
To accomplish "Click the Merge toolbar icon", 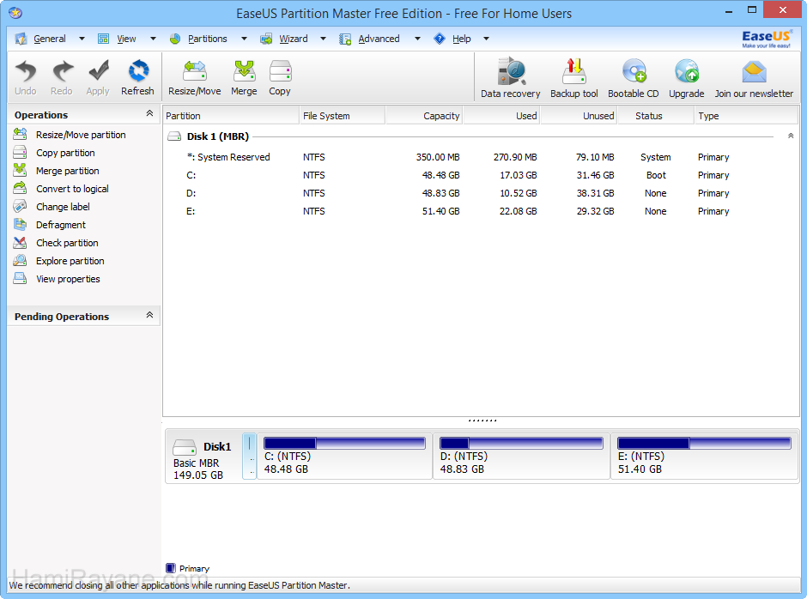I will tap(244, 71).
